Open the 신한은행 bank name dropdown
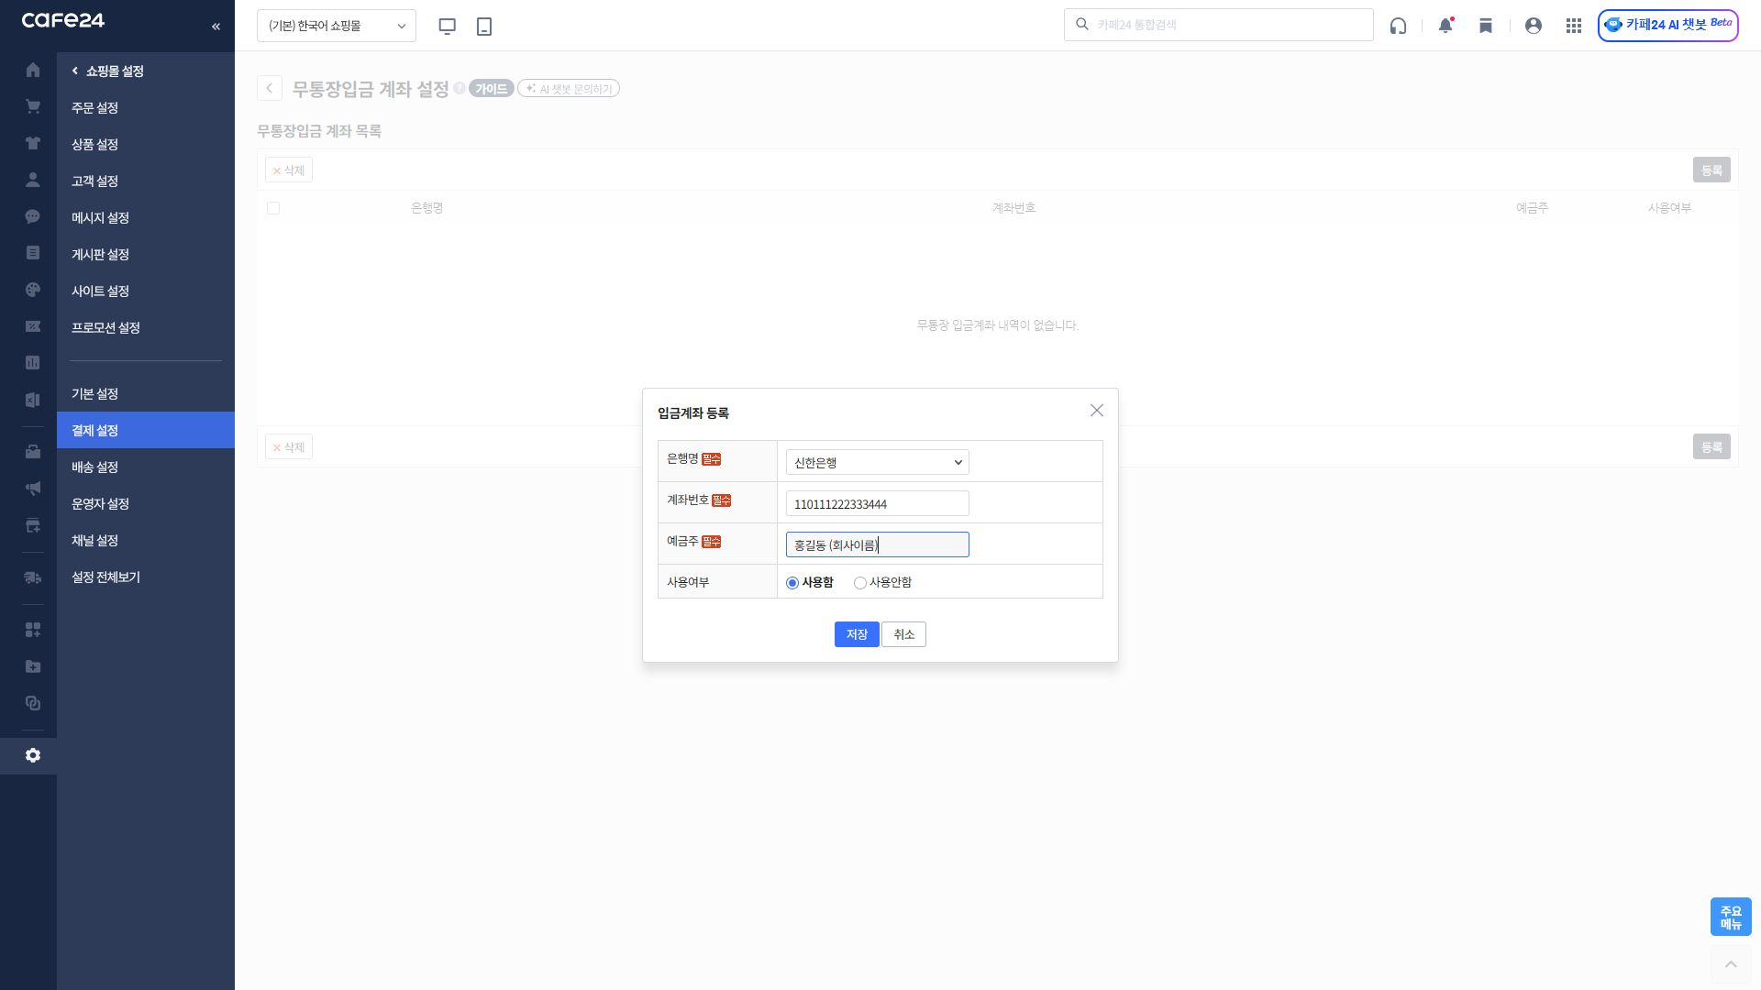 tap(877, 462)
